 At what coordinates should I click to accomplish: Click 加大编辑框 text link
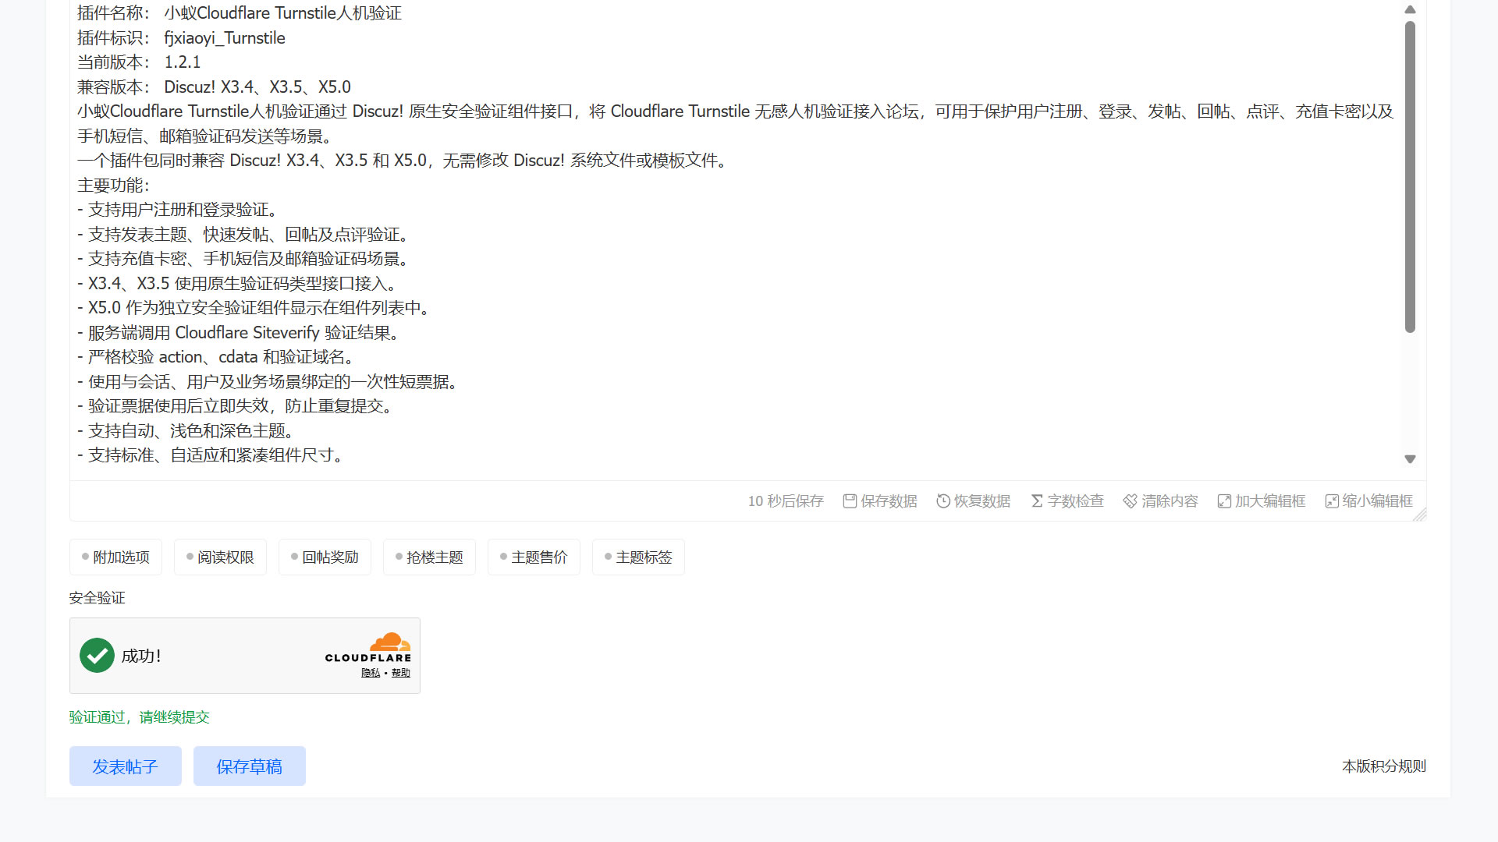tap(1270, 501)
